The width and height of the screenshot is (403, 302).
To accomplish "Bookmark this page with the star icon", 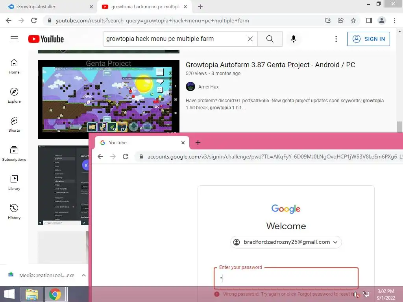I will (353, 20).
